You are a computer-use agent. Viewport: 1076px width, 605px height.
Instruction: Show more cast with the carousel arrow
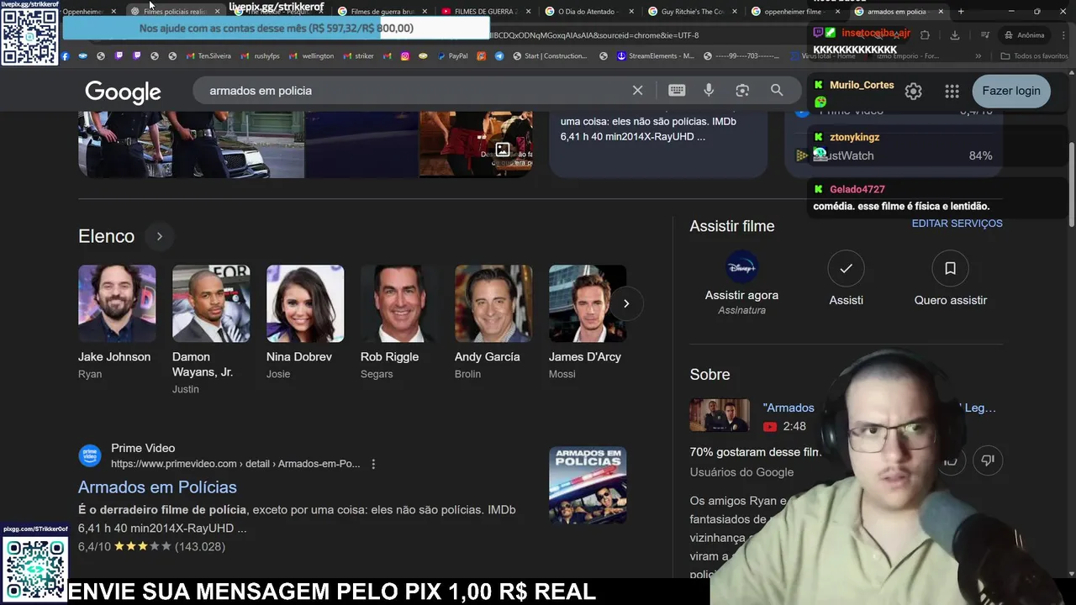(626, 303)
